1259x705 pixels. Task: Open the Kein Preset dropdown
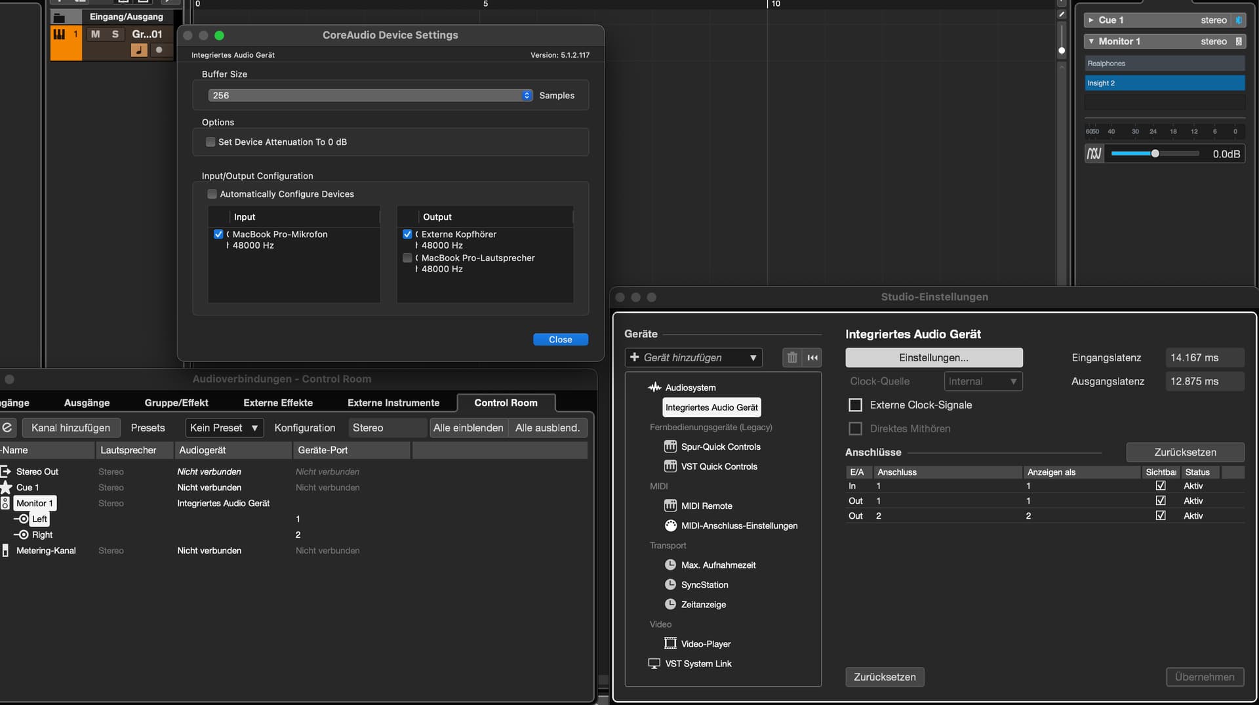pos(224,428)
